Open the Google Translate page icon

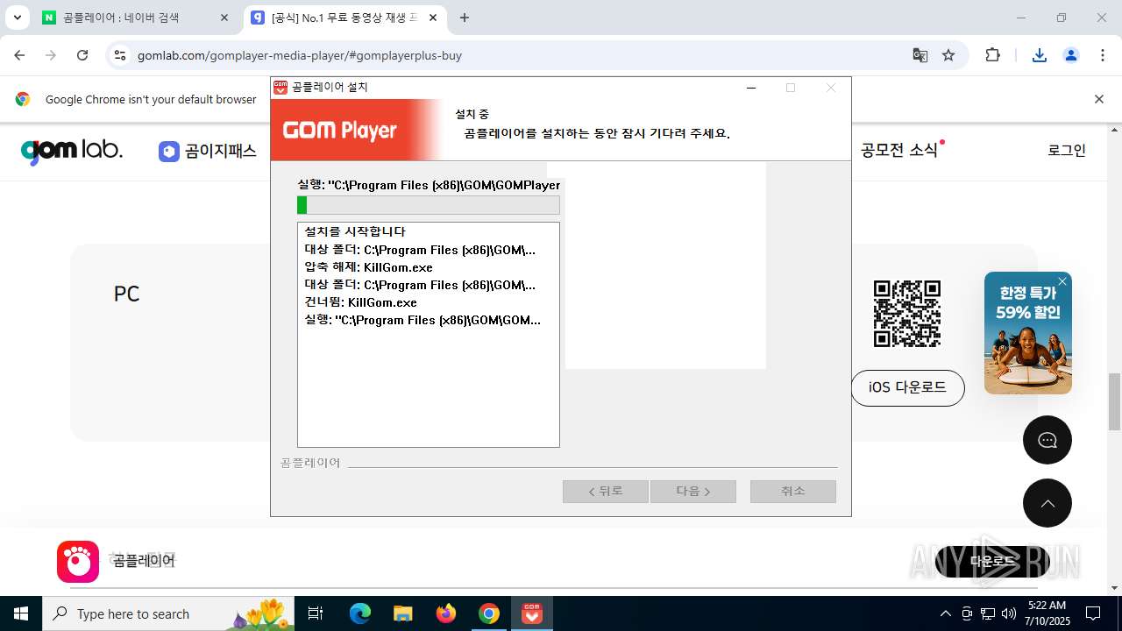tap(920, 55)
